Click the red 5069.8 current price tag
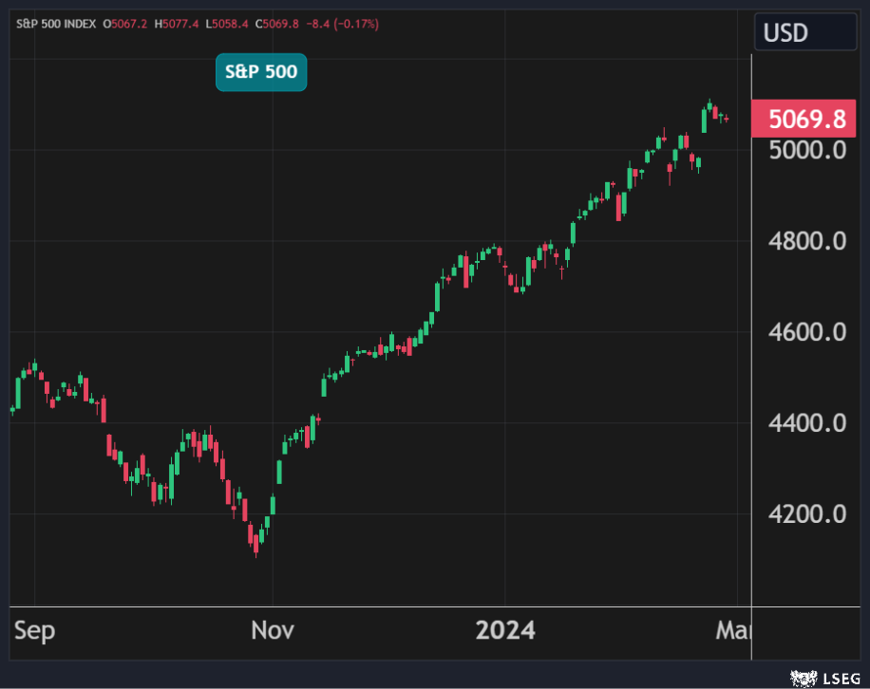Image resolution: width=870 pixels, height=689 pixels. click(x=803, y=119)
